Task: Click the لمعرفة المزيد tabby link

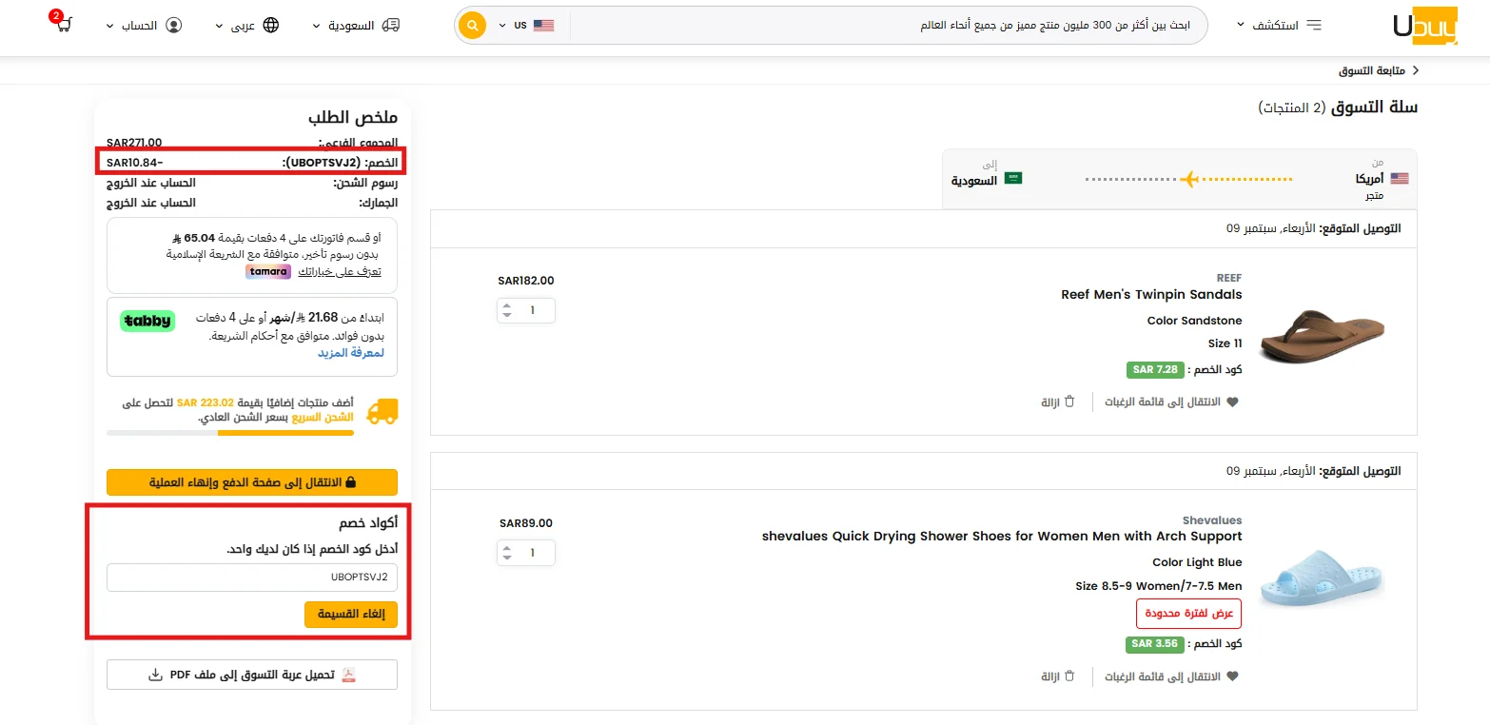Action: pos(351,353)
